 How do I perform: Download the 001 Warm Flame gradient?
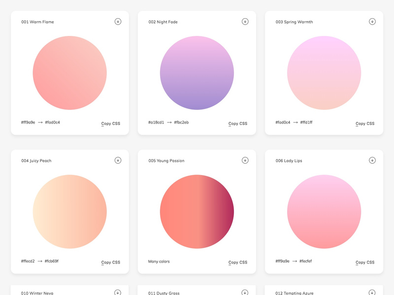(118, 22)
